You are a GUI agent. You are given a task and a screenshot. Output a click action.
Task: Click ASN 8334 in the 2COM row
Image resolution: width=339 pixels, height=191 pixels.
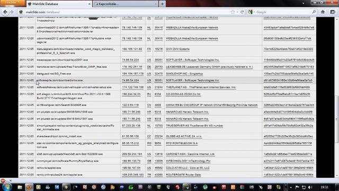pyautogui.click(x=158, y=94)
